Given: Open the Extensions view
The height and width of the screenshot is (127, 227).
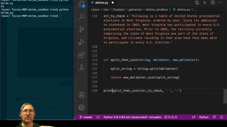Looking at the screenshot, I should point(82,55).
